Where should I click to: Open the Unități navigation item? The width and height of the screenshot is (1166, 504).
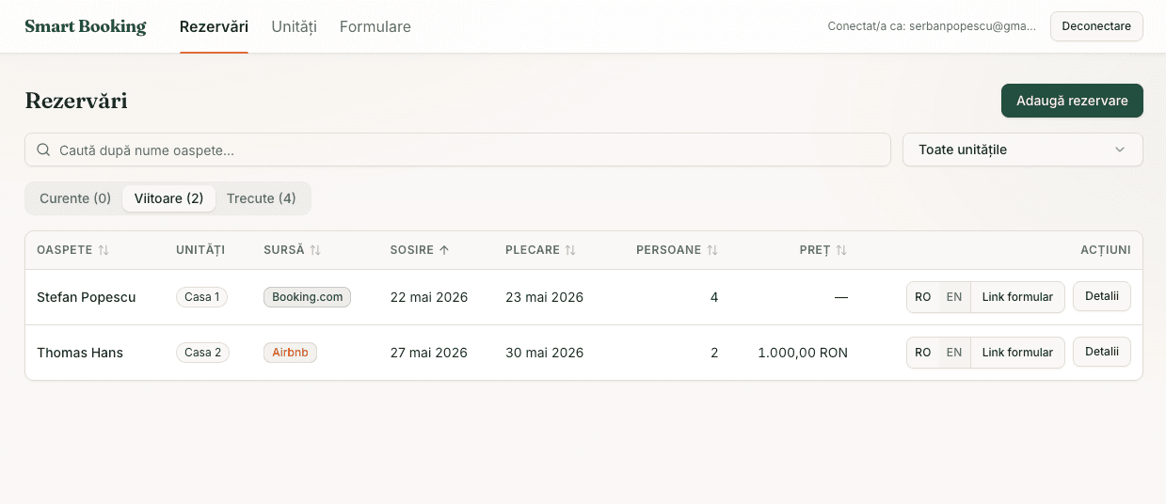point(294,26)
